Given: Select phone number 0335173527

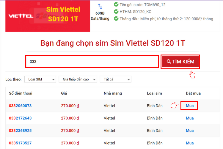Looking at the screenshot, I should tap(20, 143).
